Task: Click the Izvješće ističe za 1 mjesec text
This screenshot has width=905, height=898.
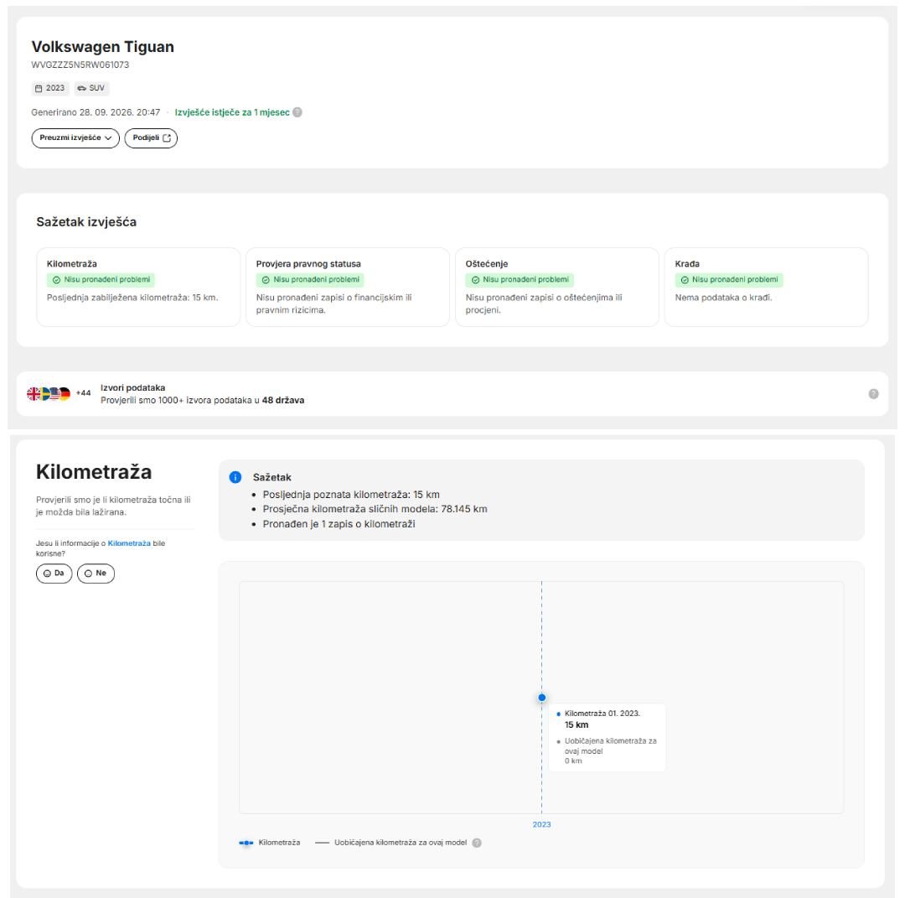Action: coord(232,112)
